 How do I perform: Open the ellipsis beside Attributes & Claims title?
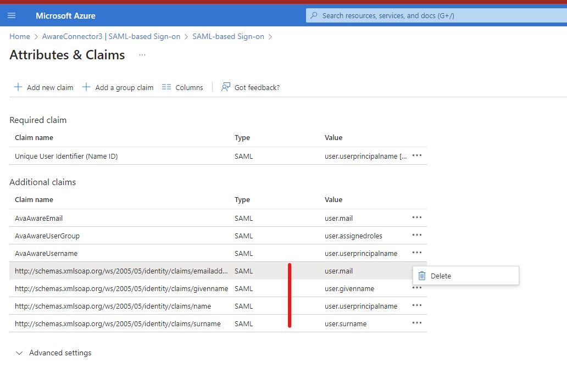[141, 55]
